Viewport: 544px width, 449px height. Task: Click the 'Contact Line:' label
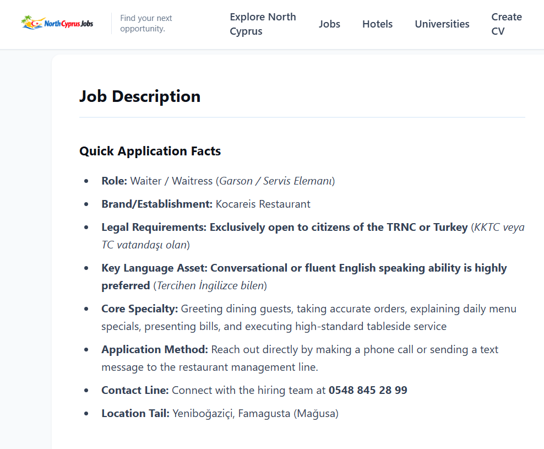pyautogui.click(x=135, y=390)
